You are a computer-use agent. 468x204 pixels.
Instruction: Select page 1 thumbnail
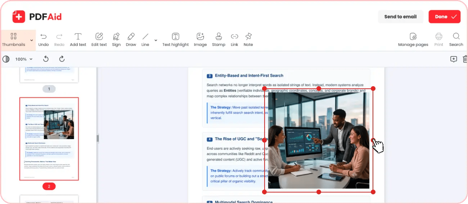(x=49, y=75)
